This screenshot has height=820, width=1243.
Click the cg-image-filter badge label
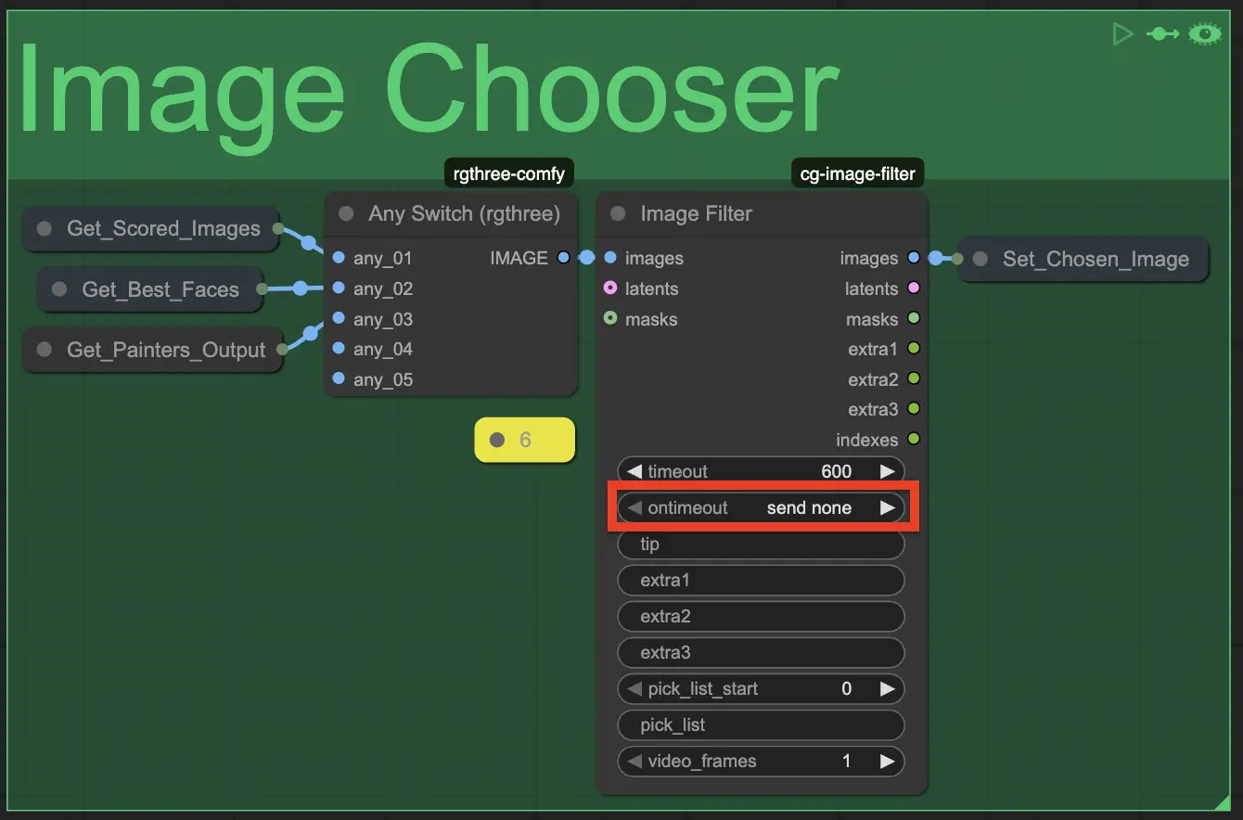(857, 173)
